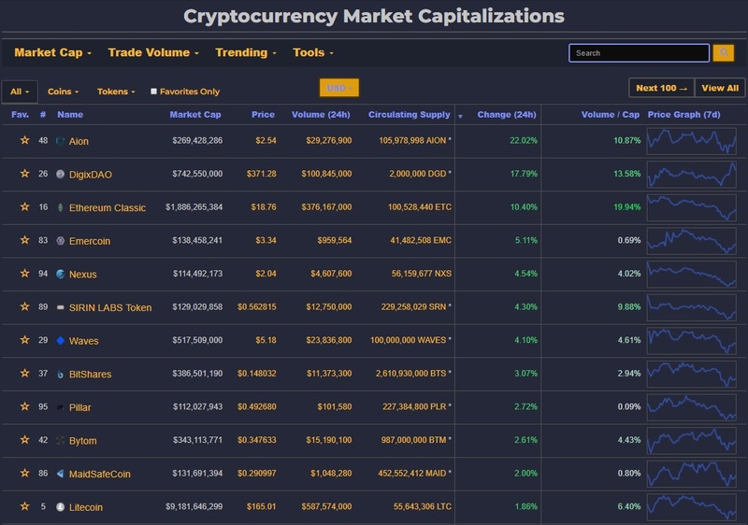Click the sort arrow beside Change (24h)
Viewport: 748px width, 525px height.
point(460,116)
